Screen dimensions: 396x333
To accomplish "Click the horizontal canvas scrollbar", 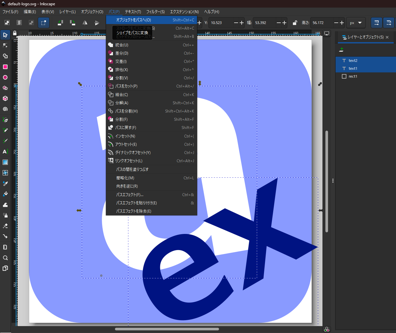I will (167, 329).
